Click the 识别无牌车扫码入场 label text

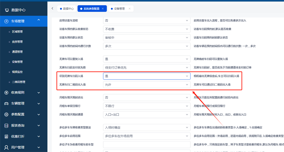click(x=71, y=76)
